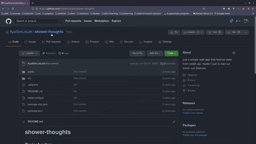The height and width of the screenshot is (144, 256).
Task: View the 1 branch link
Action: pyautogui.click(x=49, y=53)
